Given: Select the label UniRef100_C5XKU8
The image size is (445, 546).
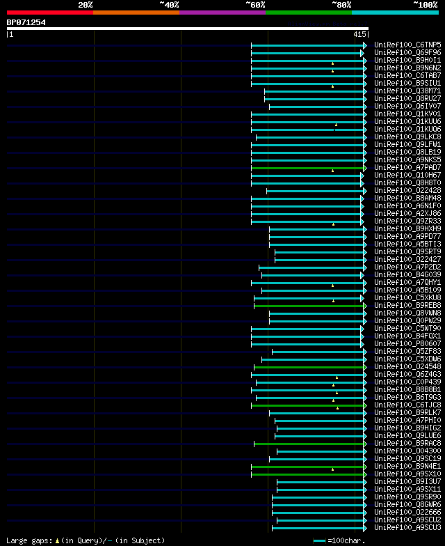Looking at the screenshot, I should coord(407,298).
